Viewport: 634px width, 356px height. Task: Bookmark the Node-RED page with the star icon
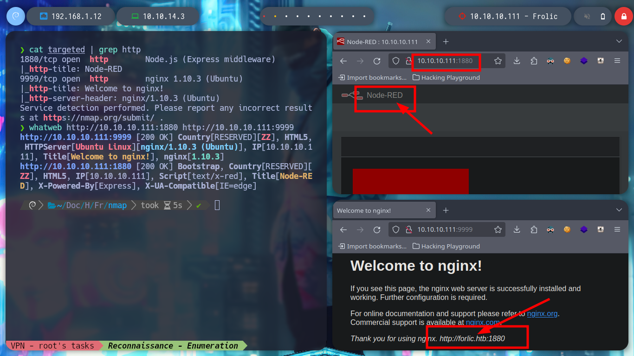pos(498,61)
